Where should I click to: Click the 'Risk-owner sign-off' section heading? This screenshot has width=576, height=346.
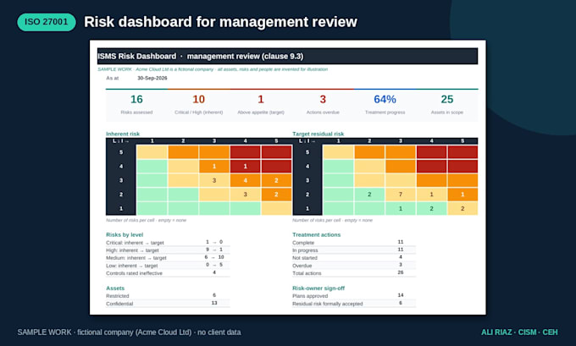(x=318, y=288)
